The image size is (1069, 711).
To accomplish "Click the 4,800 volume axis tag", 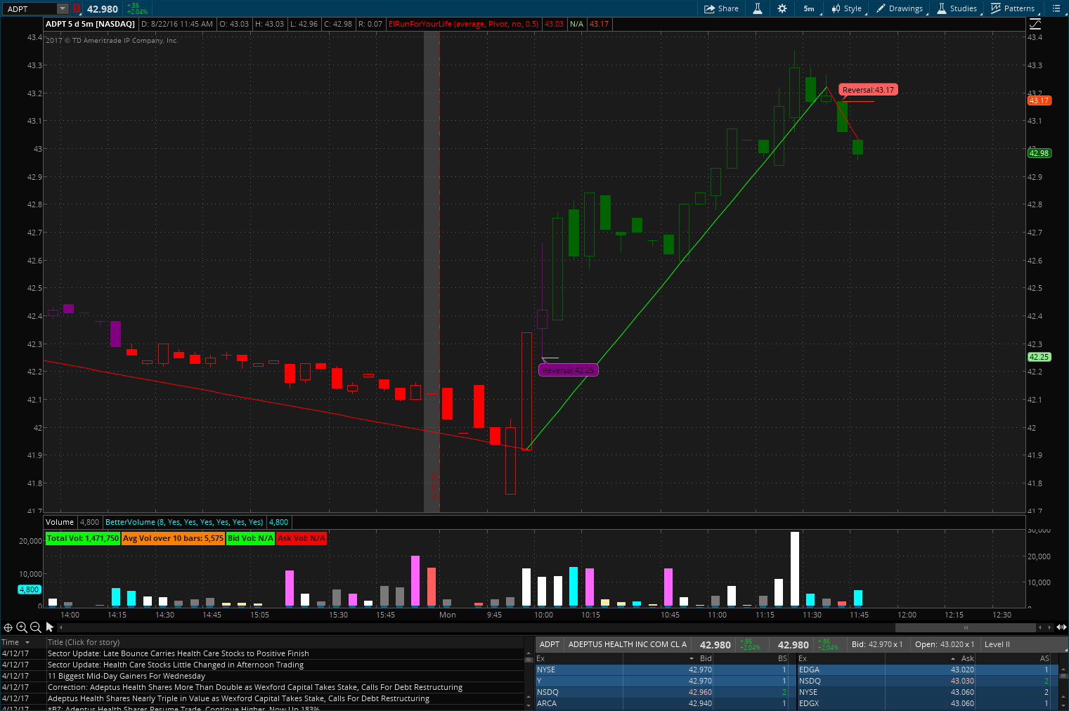I will [29, 589].
